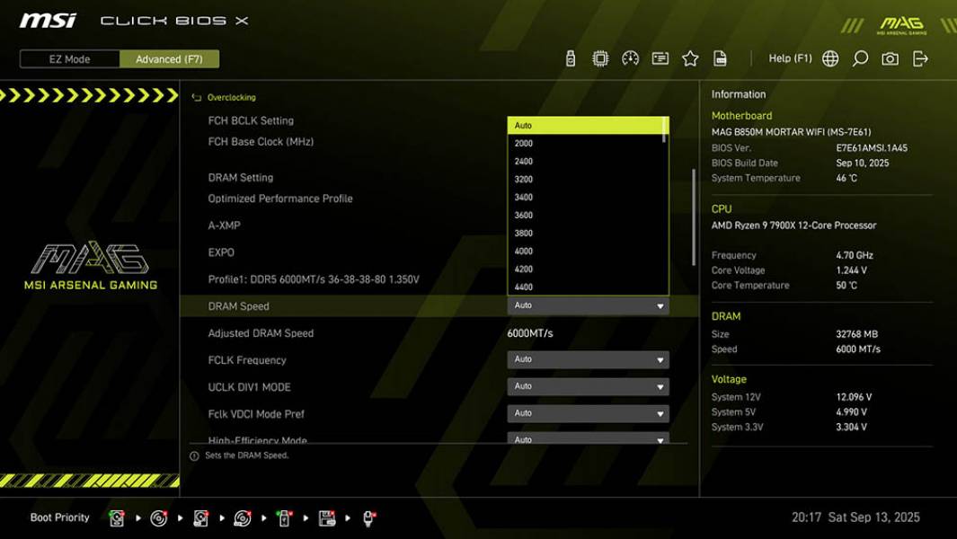Select the CPU processor icon in the toolbar
957x539 pixels.
click(600, 57)
